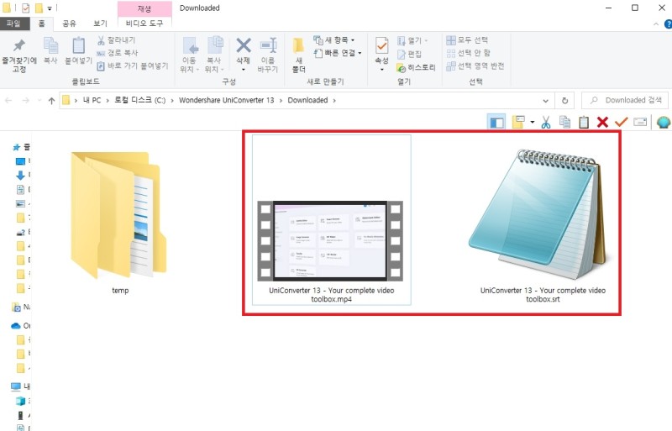Click 선택 안 함 select none
This screenshot has width=672, height=431.
pyautogui.click(x=469, y=53)
